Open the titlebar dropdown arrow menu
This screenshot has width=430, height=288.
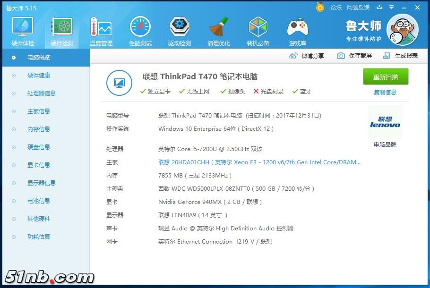pos(391,8)
